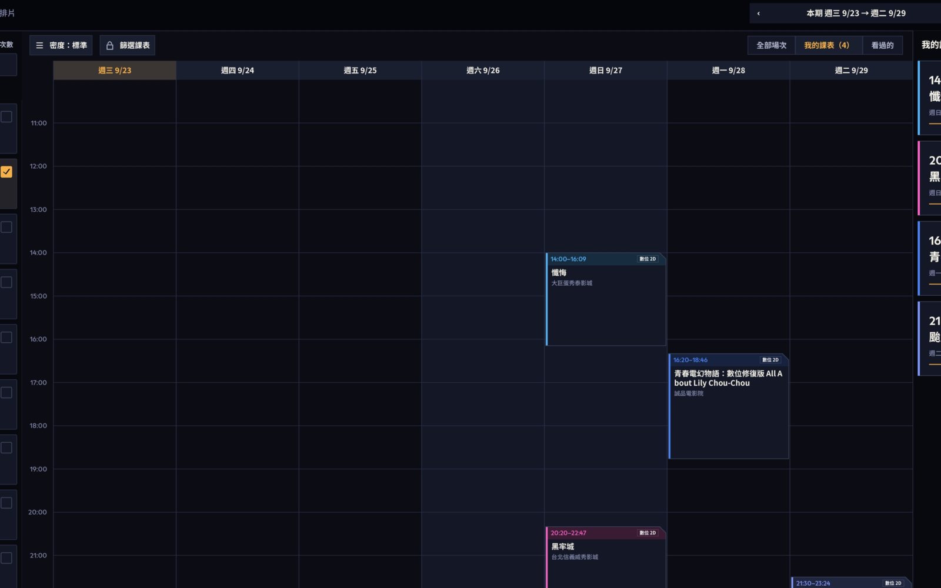Select the 週四 9/24 day header
The width and height of the screenshot is (941, 588).
click(x=238, y=70)
